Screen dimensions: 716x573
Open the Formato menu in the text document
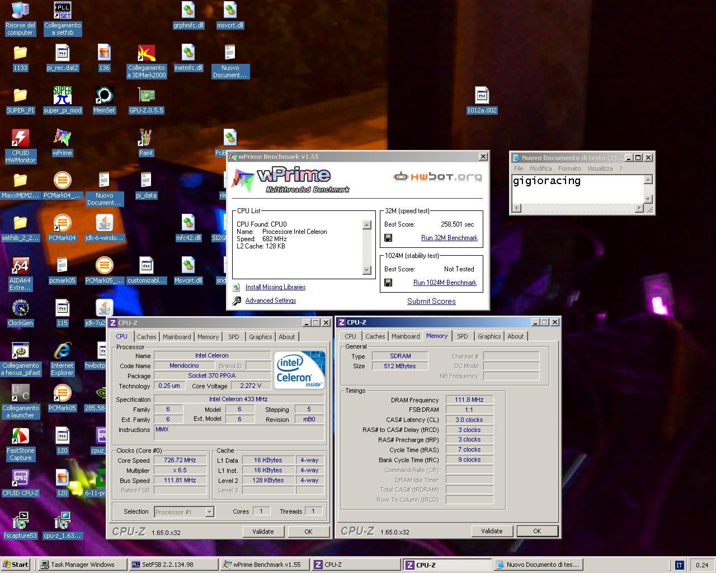[x=569, y=168]
